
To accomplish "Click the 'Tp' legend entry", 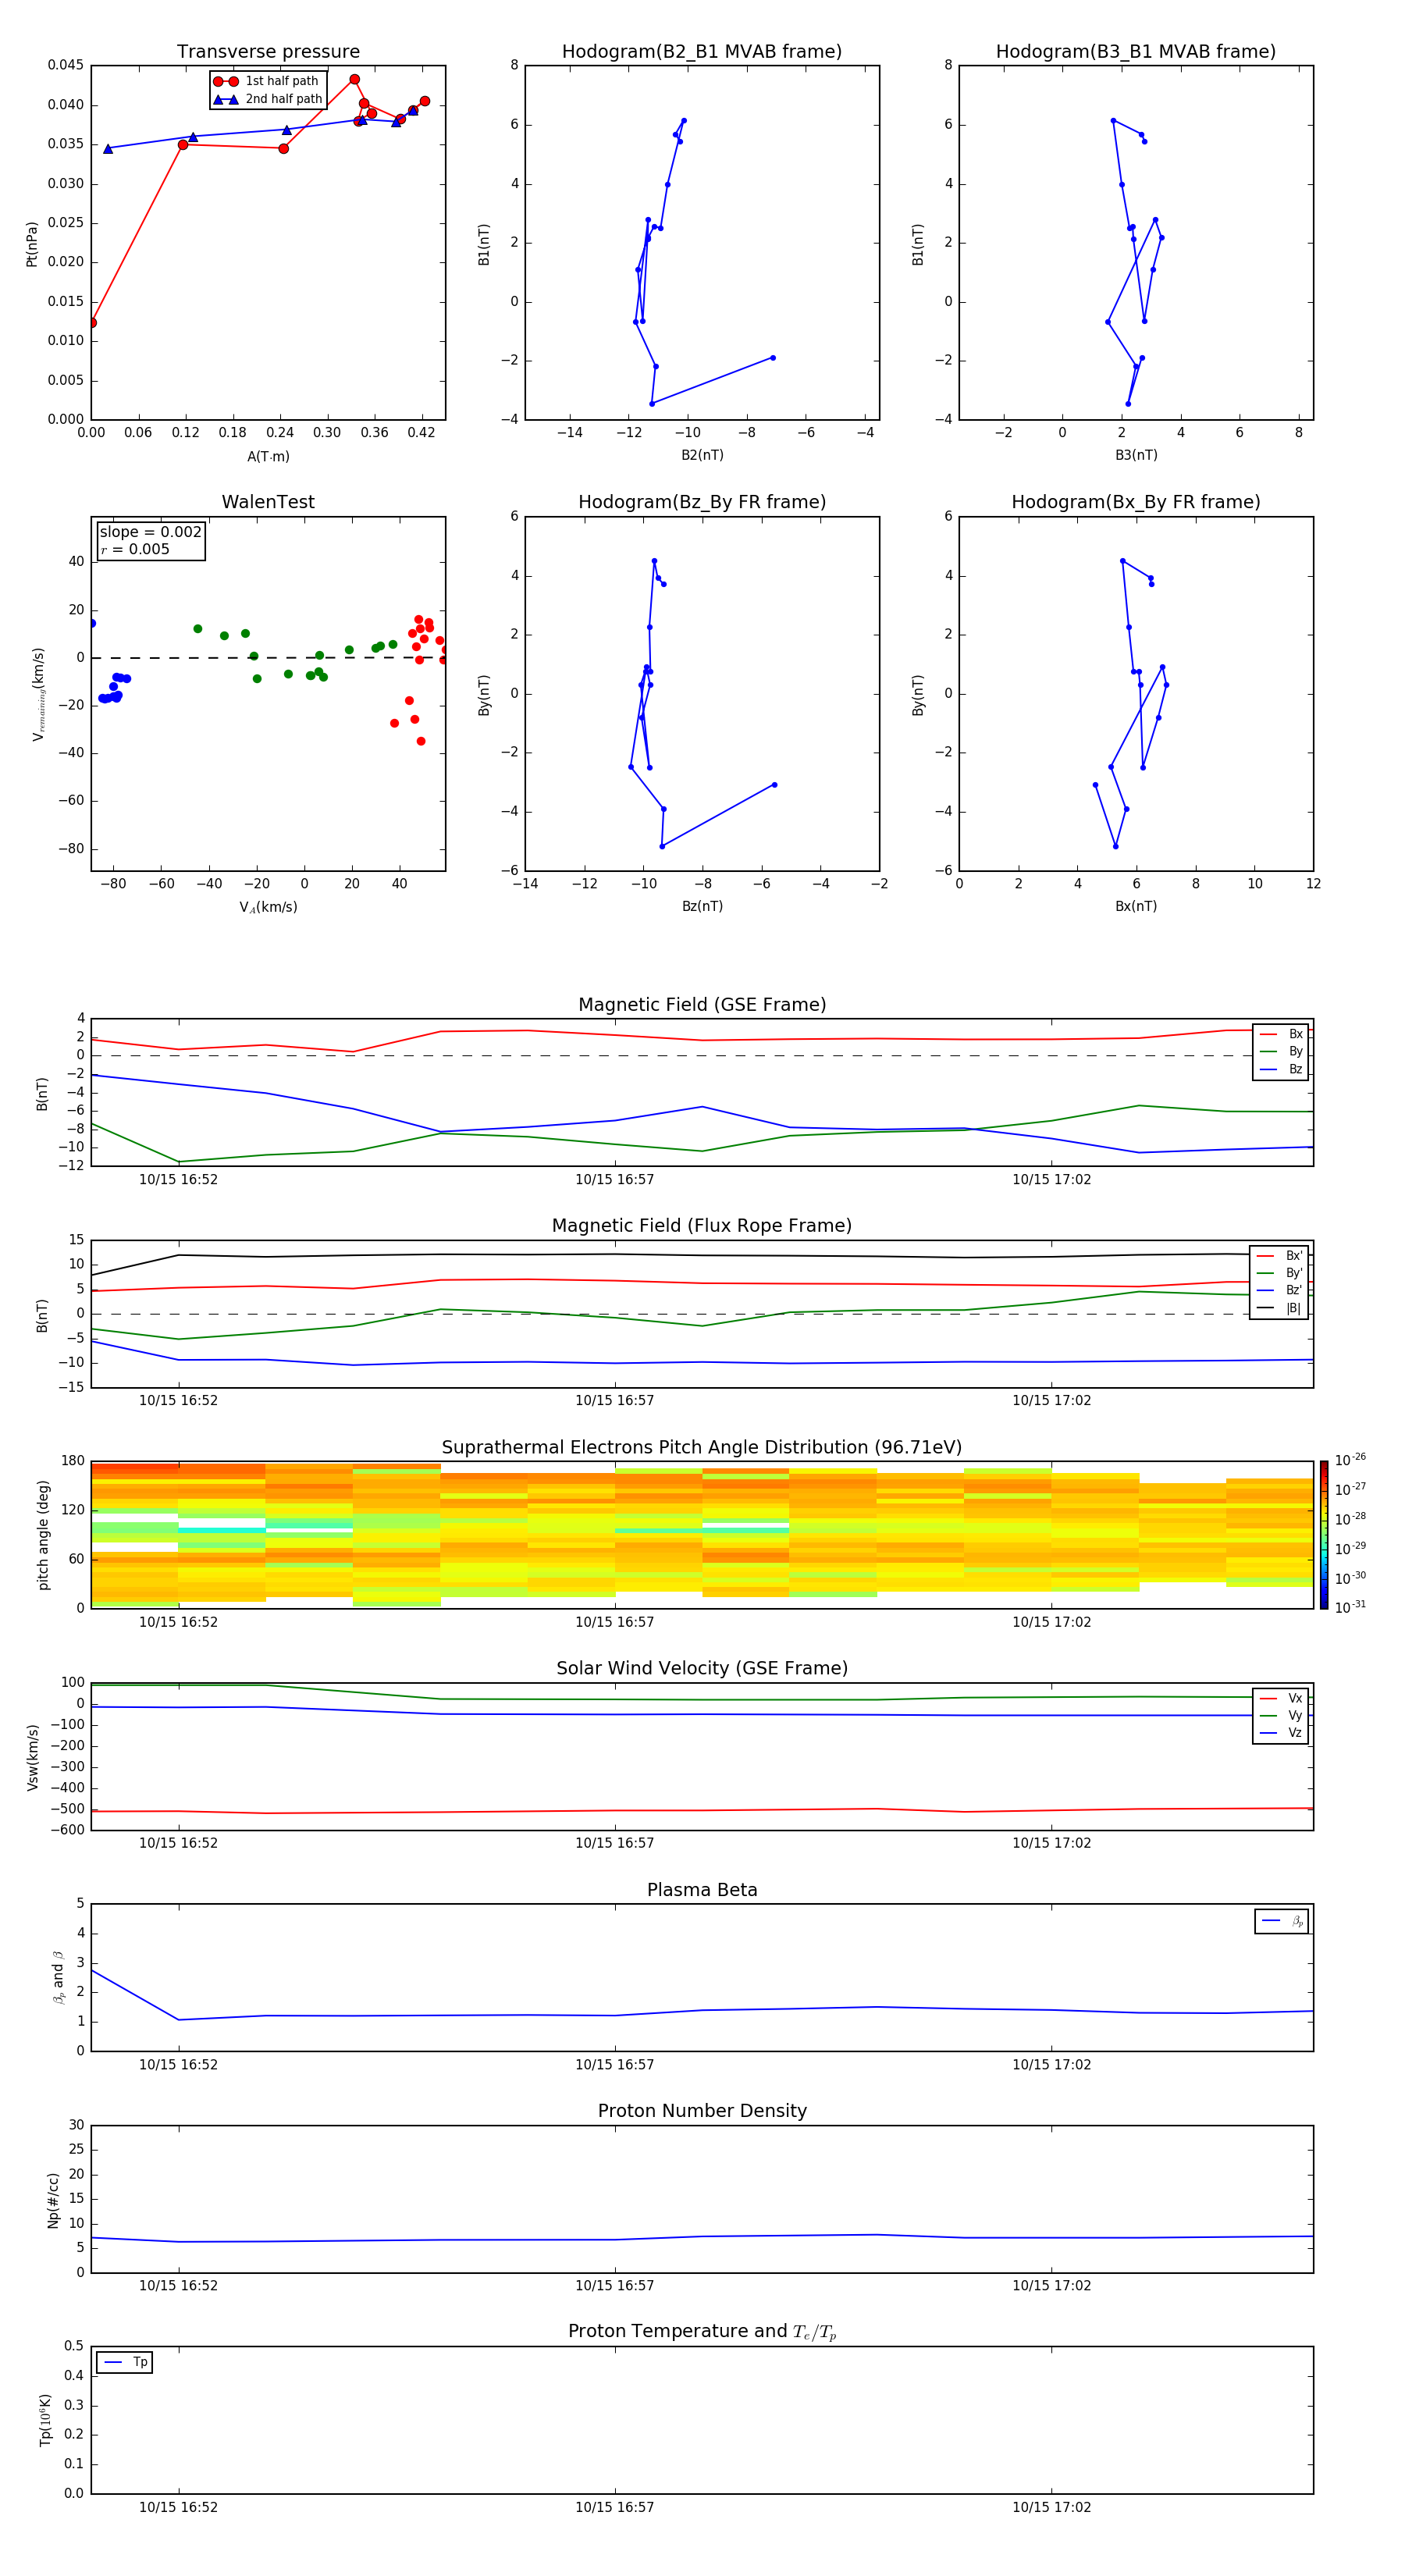I will point(125,2362).
